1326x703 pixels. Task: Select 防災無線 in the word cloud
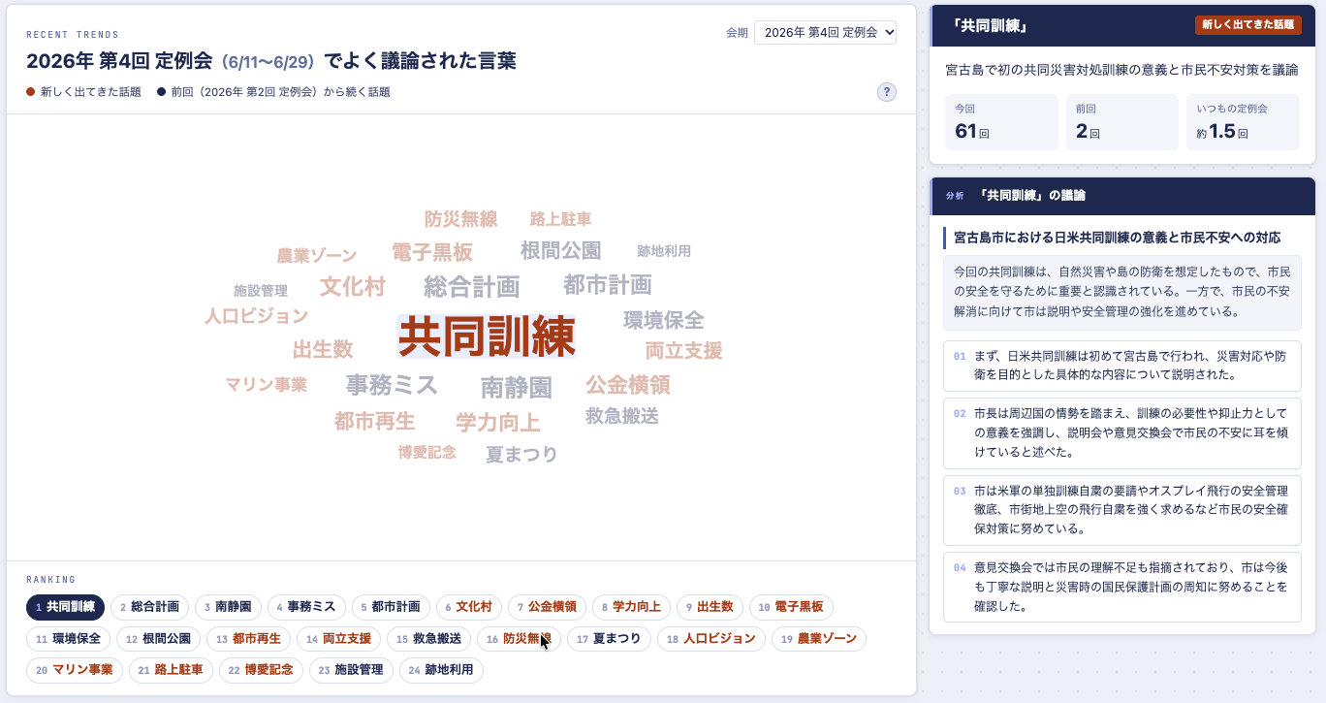pyautogui.click(x=461, y=219)
